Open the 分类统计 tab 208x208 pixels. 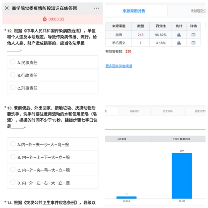[134, 111]
